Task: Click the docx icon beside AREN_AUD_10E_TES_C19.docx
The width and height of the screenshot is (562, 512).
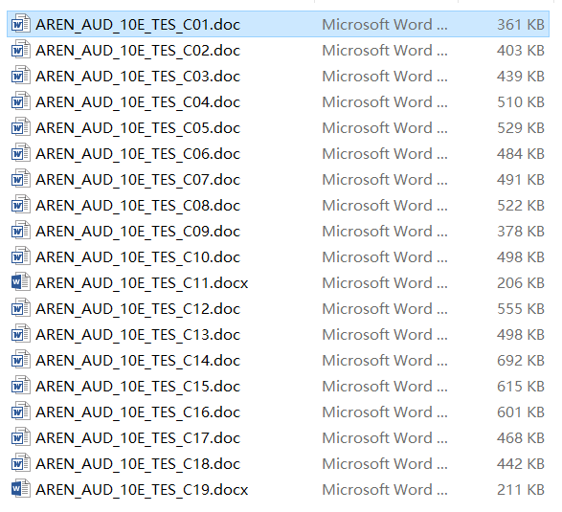Action: 20,489
